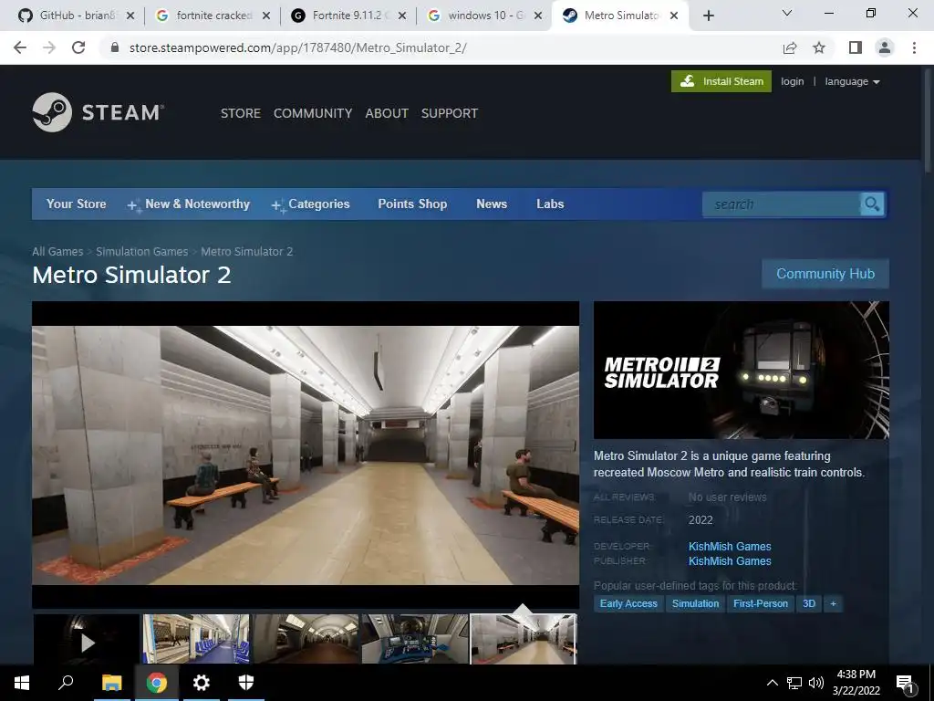The image size is (934, 701).
Task: Click the share this page icon
Action: (790, 47)
